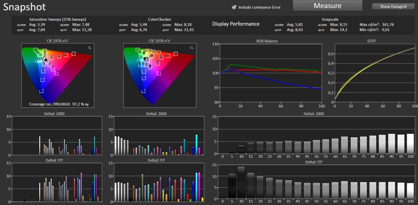Toggle the Include Luminance Error checkbox
Image resolution: width=418 pixels, height=205 pixels.
point(234,7)
